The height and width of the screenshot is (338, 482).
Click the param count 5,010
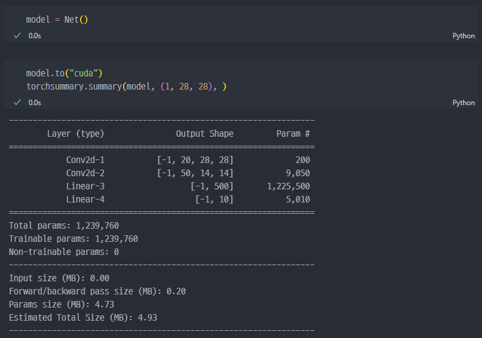(x=298, y=199)
